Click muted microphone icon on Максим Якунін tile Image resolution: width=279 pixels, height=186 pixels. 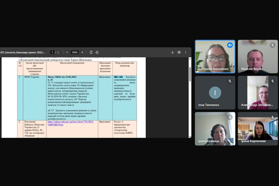272,45
